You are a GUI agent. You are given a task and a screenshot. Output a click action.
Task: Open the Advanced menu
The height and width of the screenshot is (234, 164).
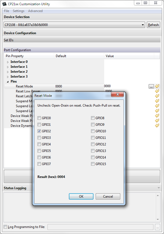[35, 11]
